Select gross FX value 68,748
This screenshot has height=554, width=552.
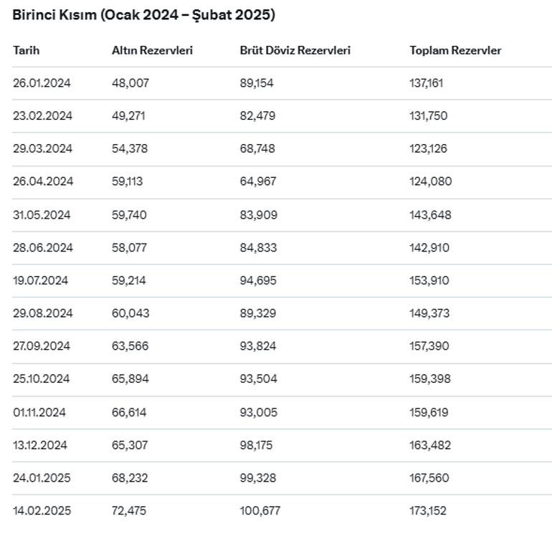(x=257, y=149)
